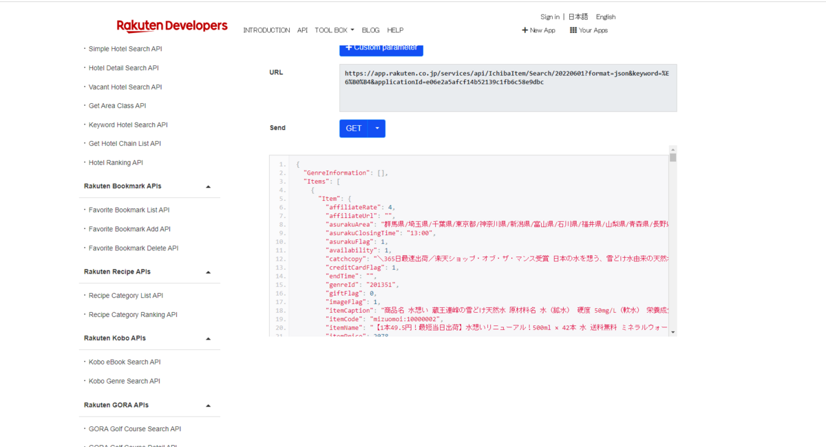Collapse the Rakuten Recipe APIs section
Screen dimensions: 826x447
208,272
